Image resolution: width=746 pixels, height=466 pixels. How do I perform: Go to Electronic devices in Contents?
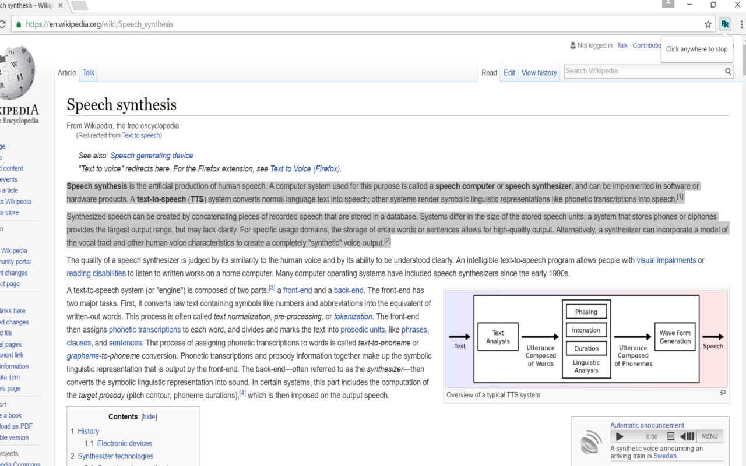coord(125,444)
